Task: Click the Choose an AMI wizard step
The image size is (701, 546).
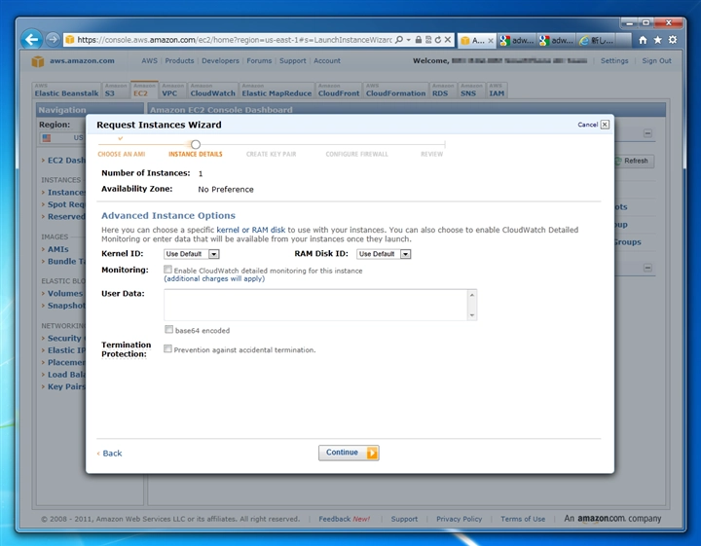Action: pos(121,154)
